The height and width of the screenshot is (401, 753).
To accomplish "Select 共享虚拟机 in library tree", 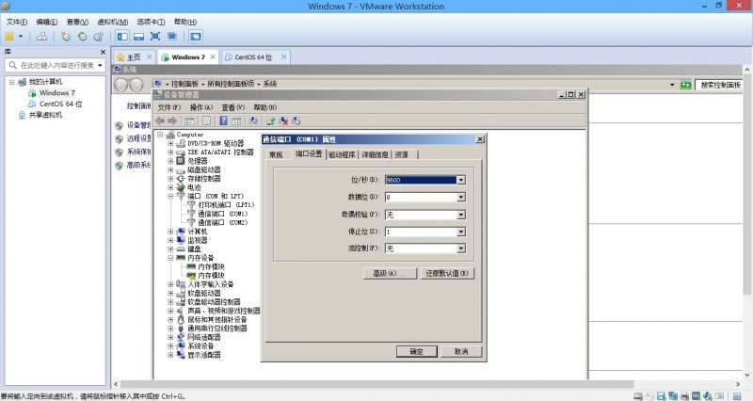I will click(45, 115).
